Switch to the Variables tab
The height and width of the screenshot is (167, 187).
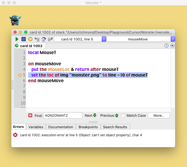pos(36,127)
